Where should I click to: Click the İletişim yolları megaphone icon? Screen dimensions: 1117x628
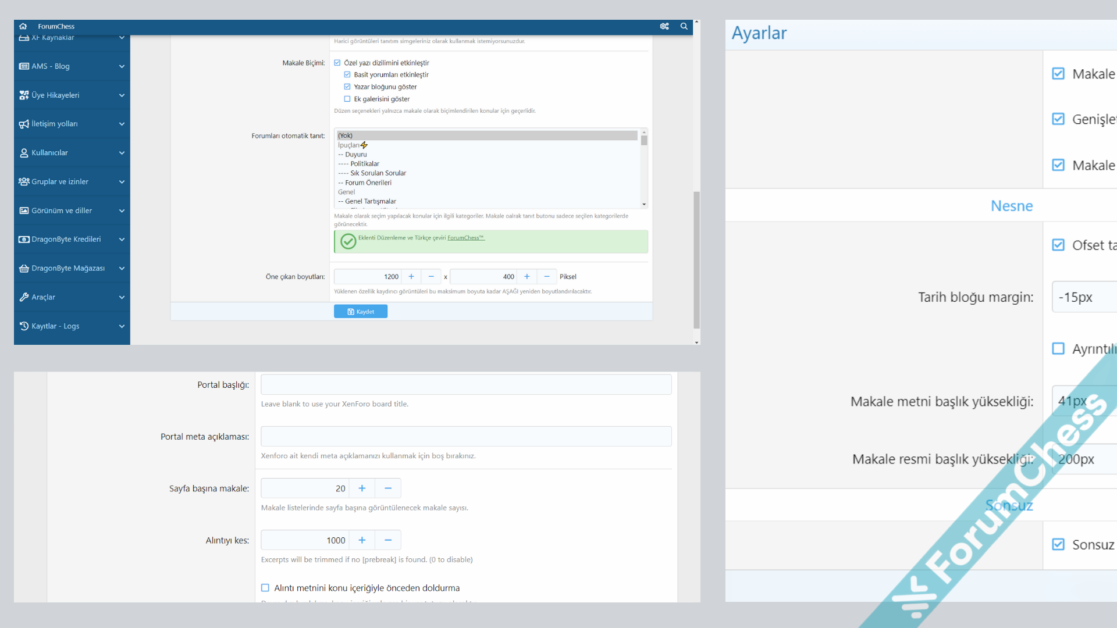point(24,124)
